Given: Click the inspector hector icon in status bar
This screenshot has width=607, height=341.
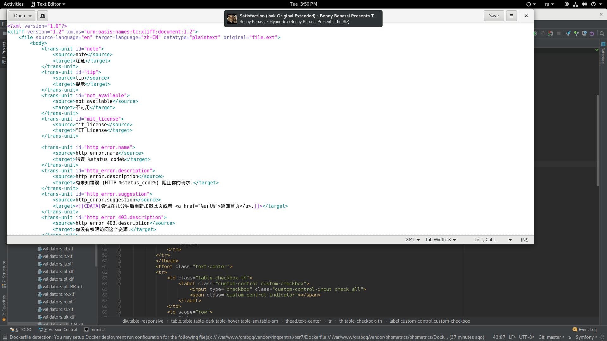Looking at the screenshot, I should click(602, 337).
